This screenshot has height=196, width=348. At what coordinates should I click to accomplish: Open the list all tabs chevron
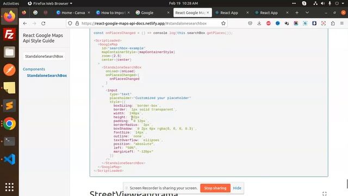point(307,13)
